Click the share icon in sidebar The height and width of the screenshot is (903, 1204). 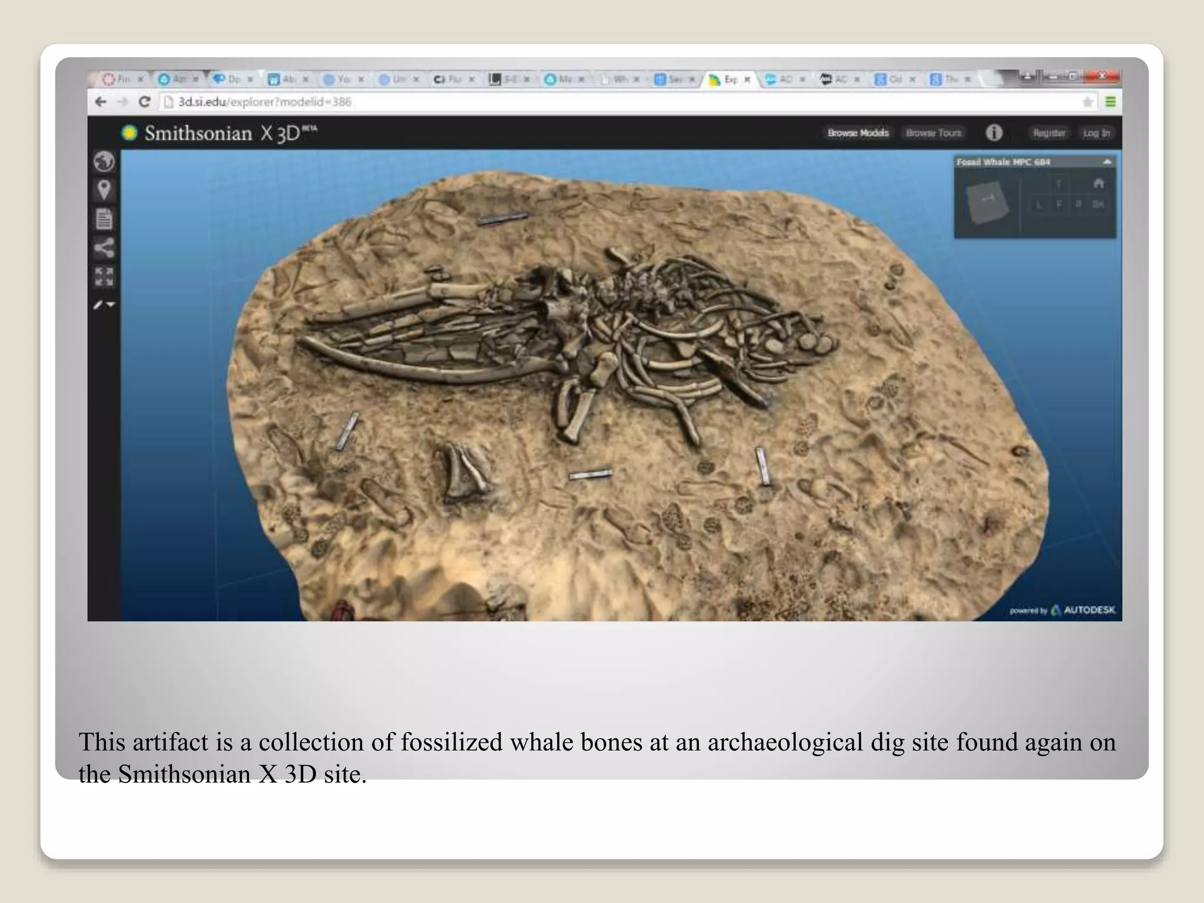104,248
